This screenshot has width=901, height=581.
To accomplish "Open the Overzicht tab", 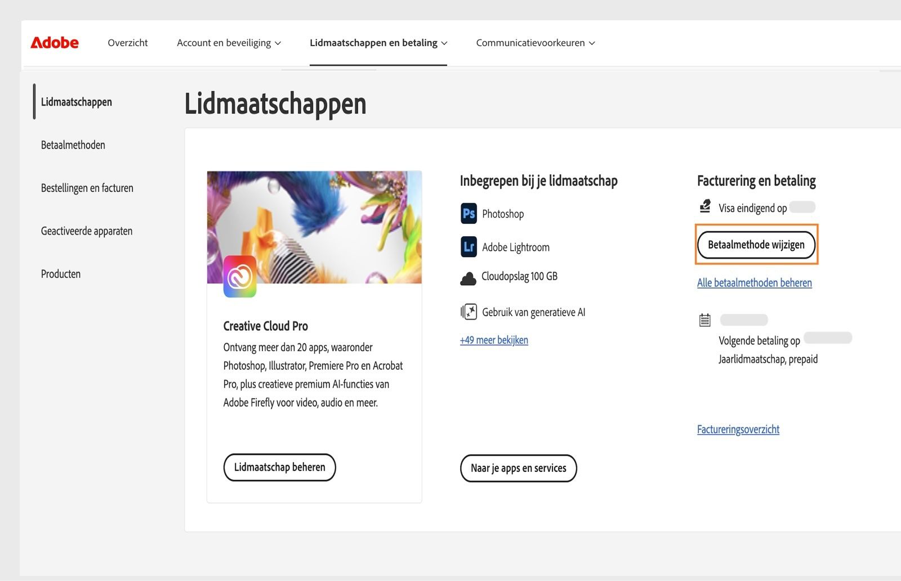I will [x=128, y=43].
